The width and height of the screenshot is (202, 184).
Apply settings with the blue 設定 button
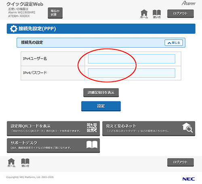pos(101,106)
